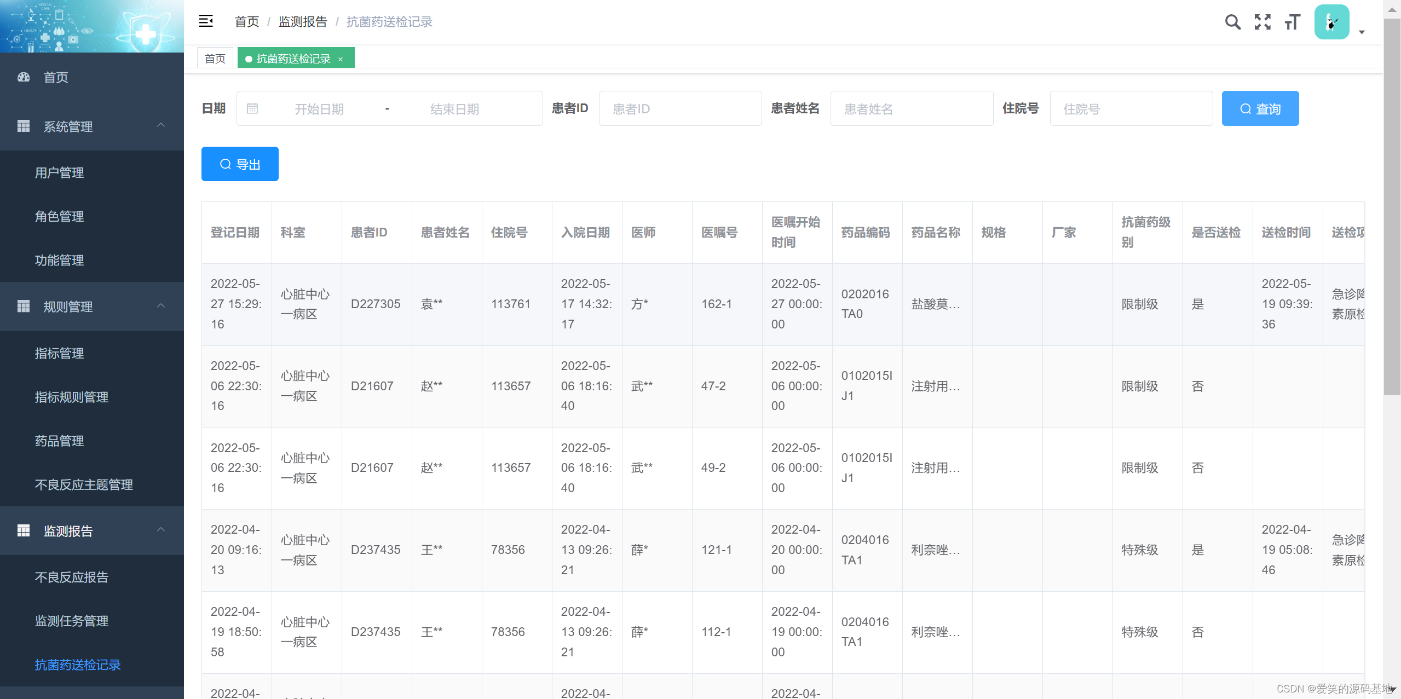Open the font size adjustment icon
Screen dimensions: 1401x699
click(1292, 22)
